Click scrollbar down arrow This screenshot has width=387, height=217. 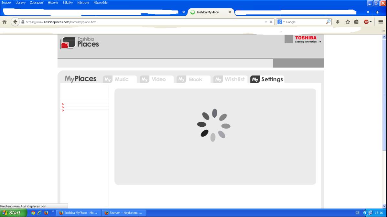384,206
